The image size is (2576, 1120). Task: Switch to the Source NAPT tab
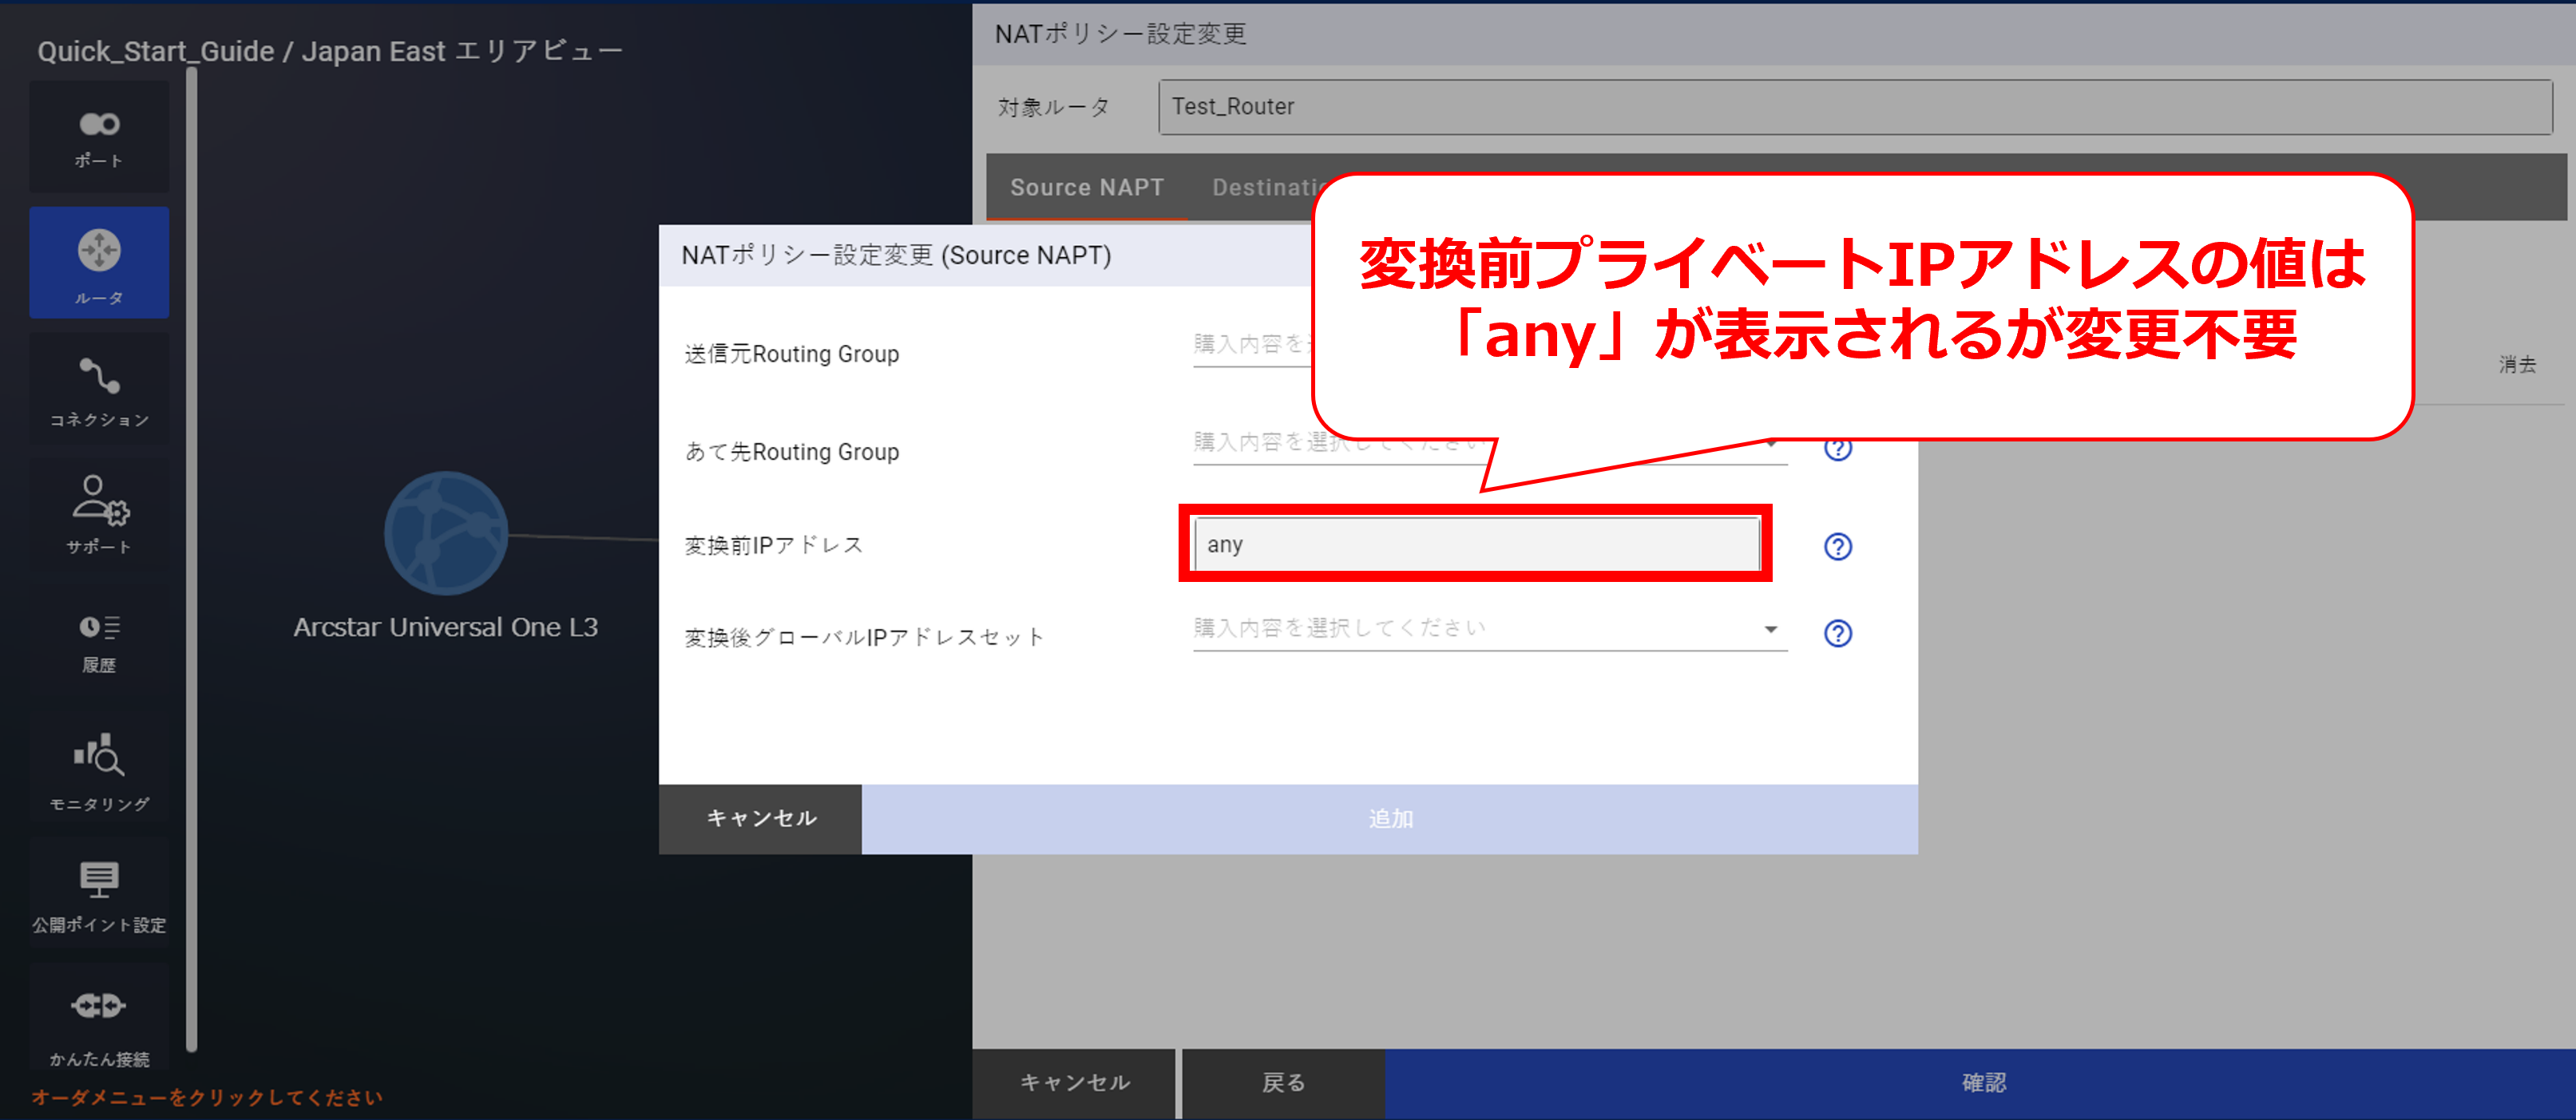point(1086,187)
